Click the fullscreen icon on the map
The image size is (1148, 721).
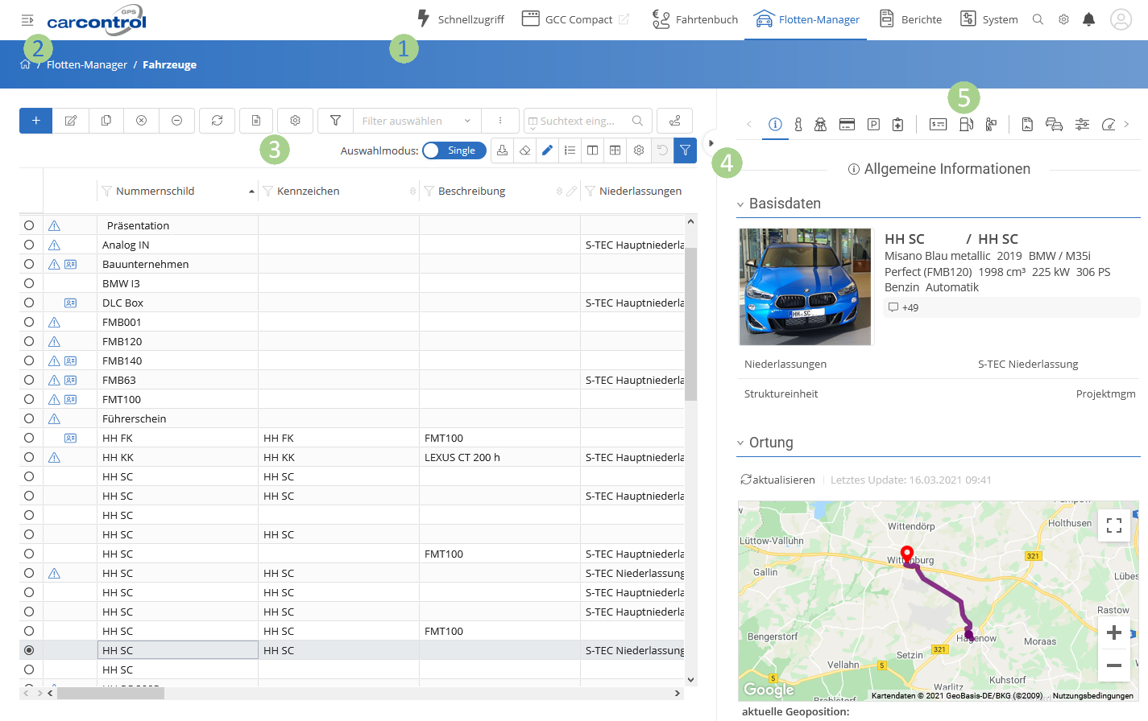point(1113,525)
